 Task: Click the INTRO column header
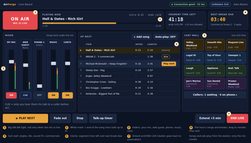pos(139,44)
